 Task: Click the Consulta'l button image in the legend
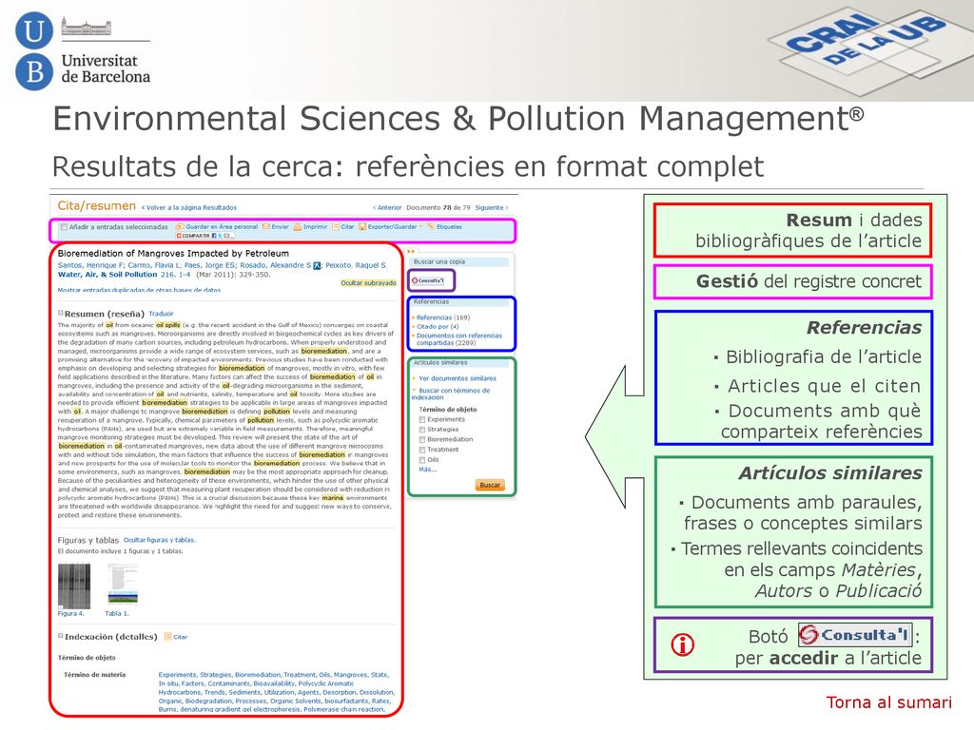tap(855, 635)
